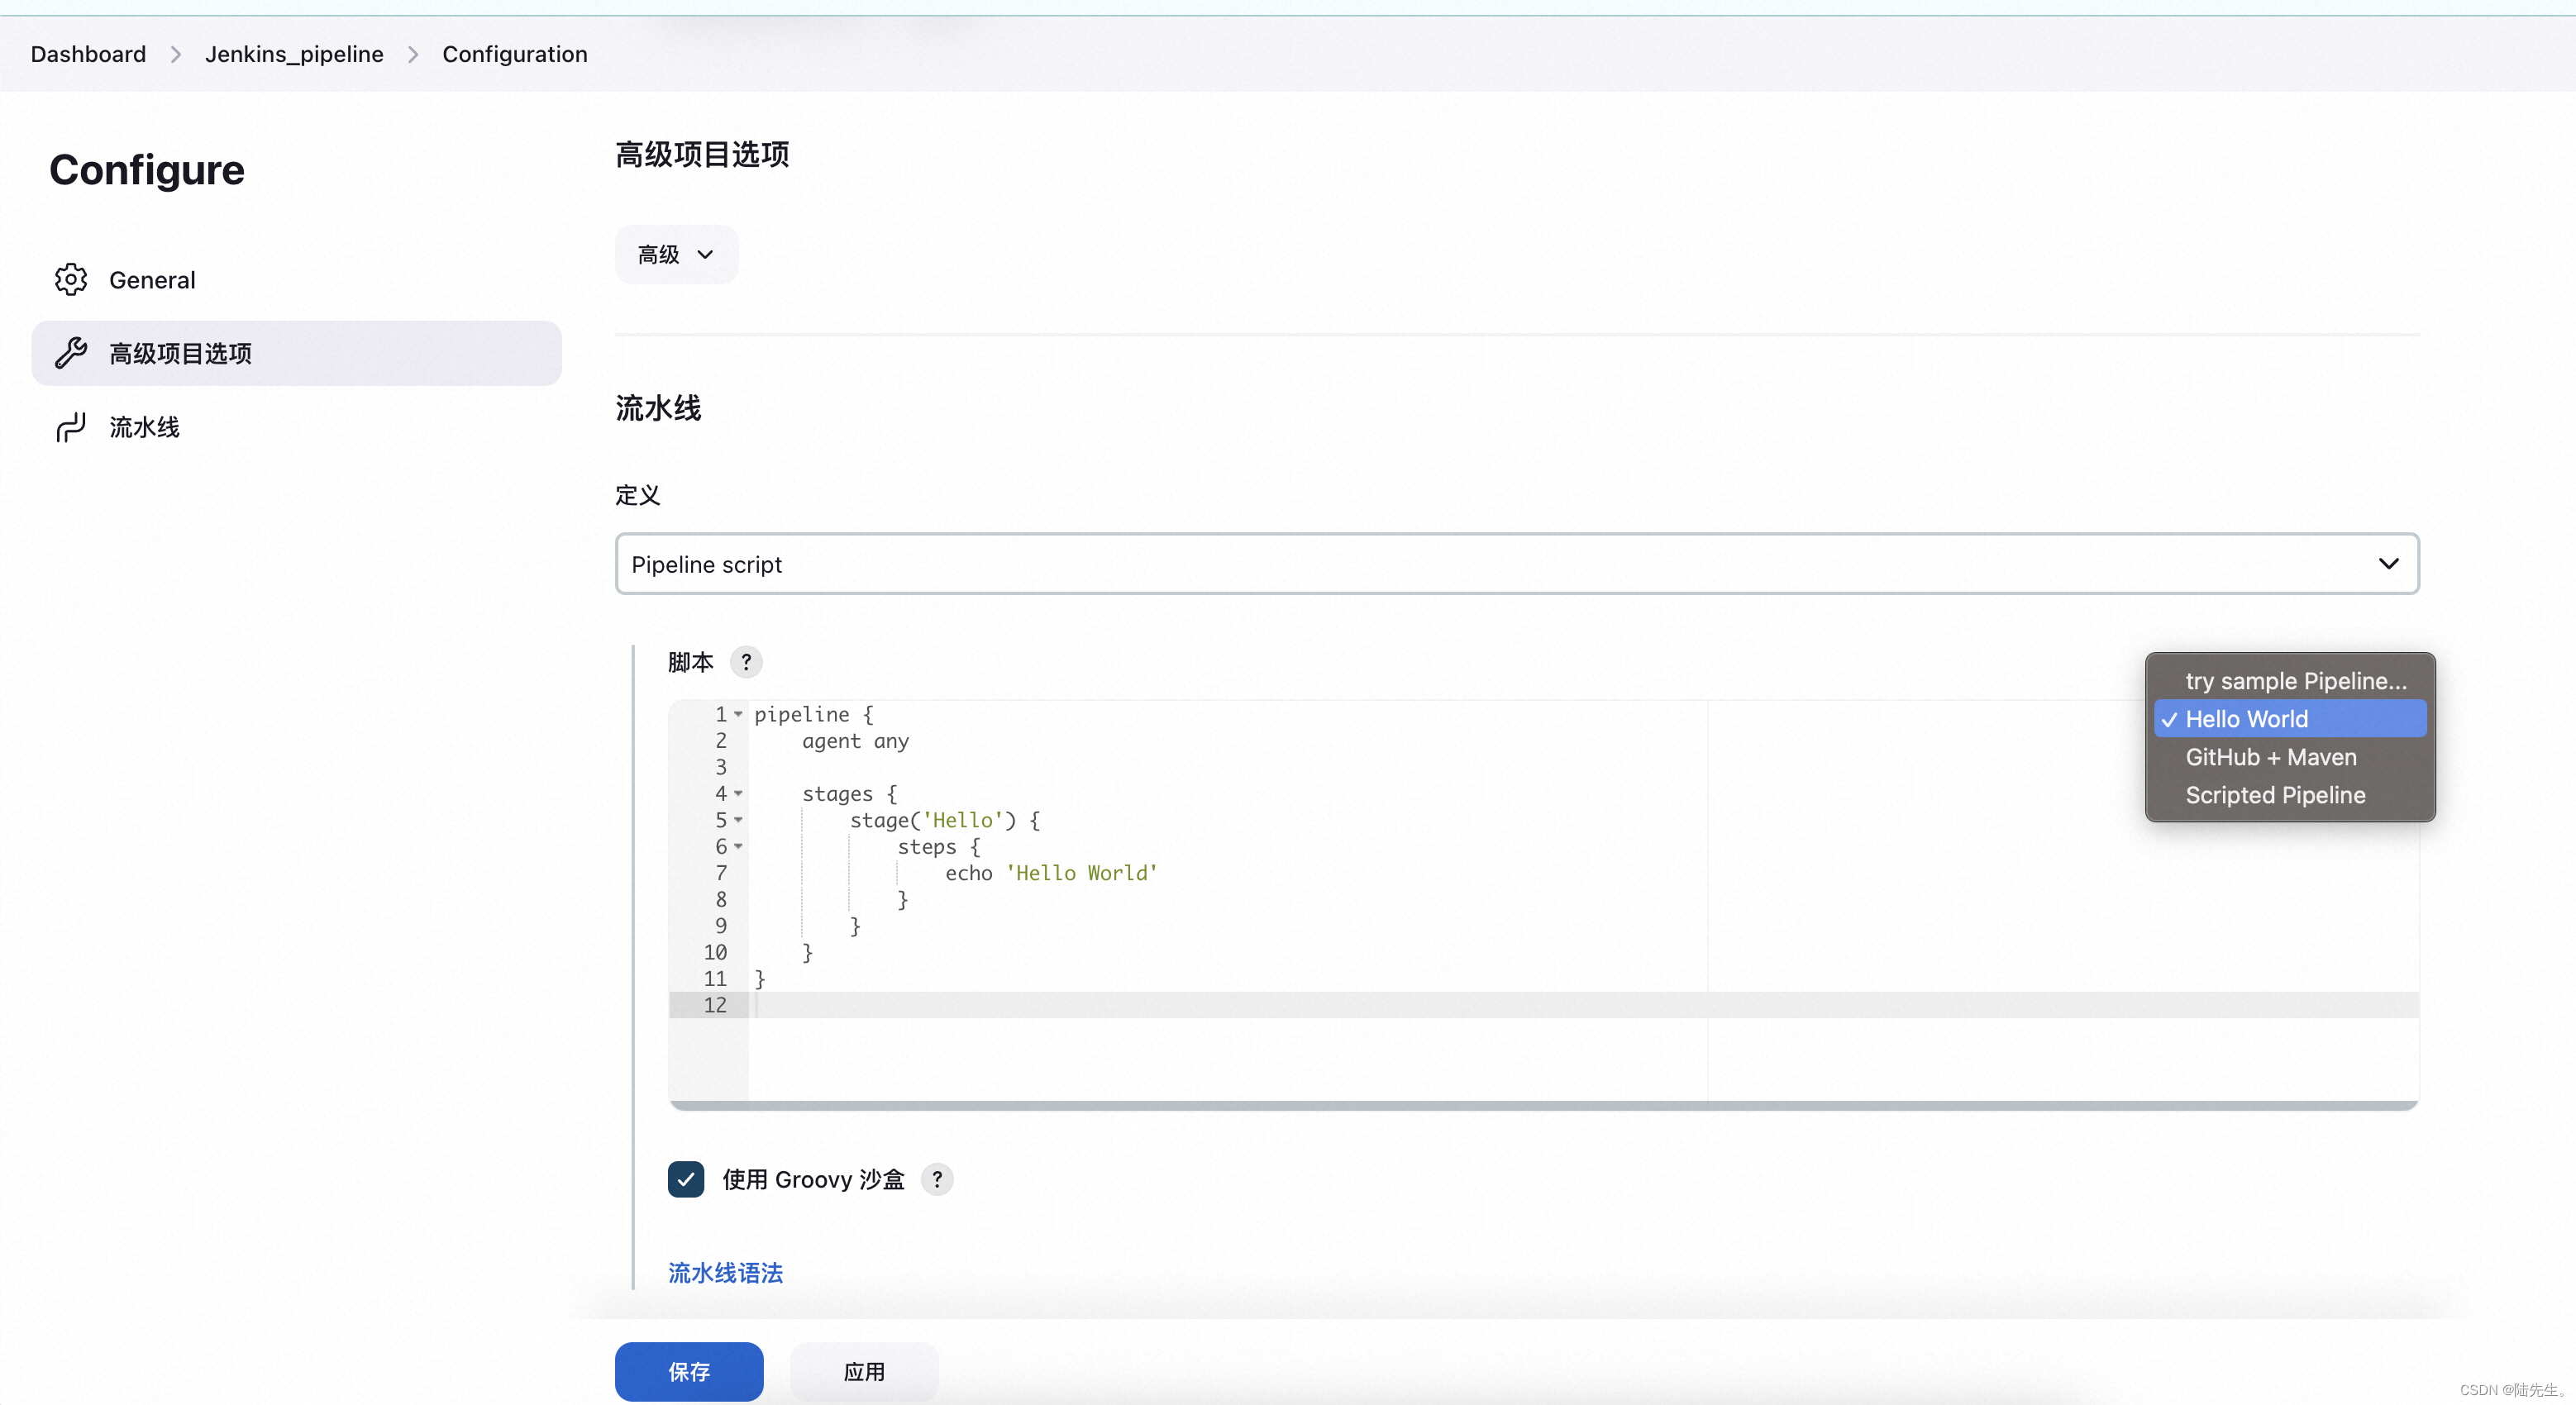Image resolution: width=2576 pixels, height=1405 pixels.
Task: Expand the 高级 dropdown
Action: click(x=675, y=254)
